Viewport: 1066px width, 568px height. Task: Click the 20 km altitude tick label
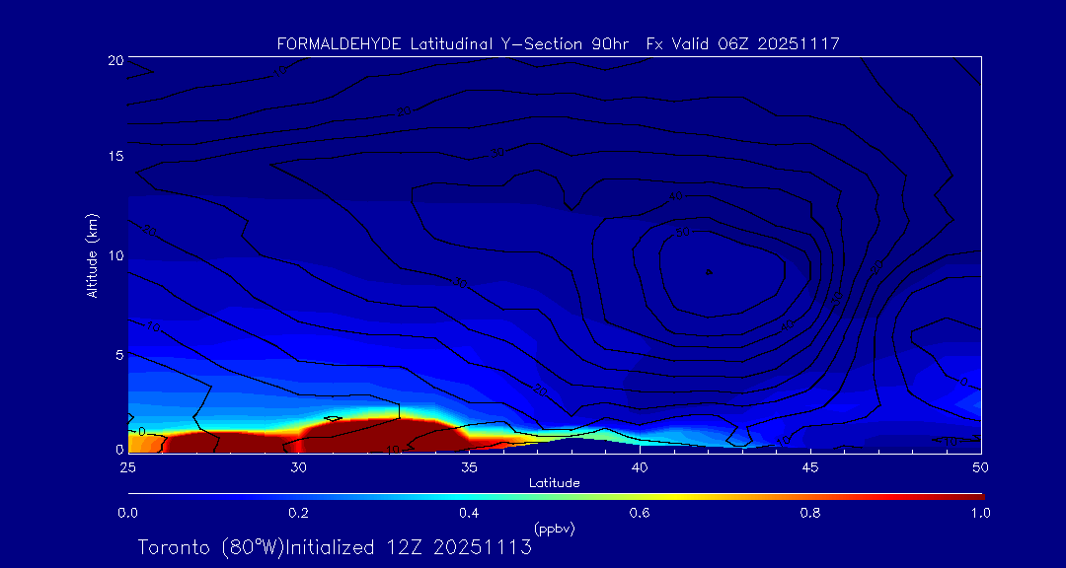tap(114, 60)
